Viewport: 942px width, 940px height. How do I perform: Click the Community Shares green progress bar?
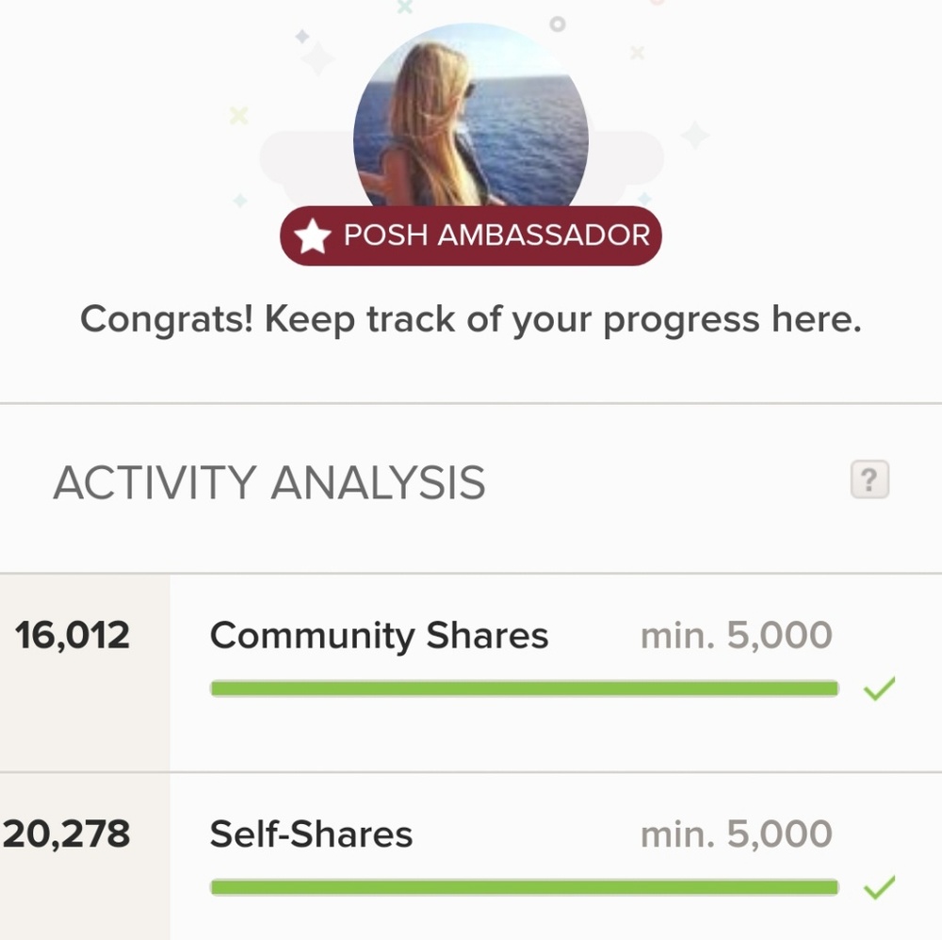(524, 689)
